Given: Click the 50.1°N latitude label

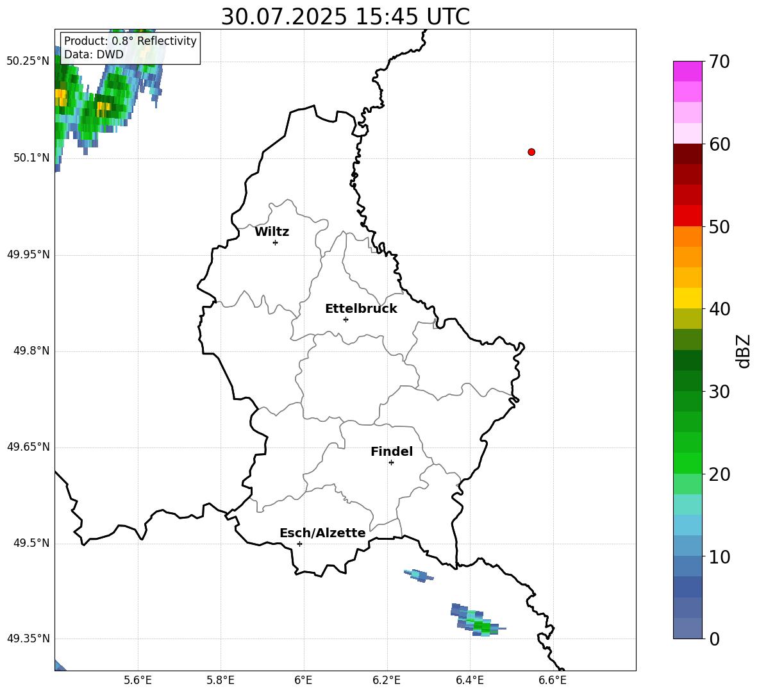Looking at the screenshot, I should tap(31, 158).
